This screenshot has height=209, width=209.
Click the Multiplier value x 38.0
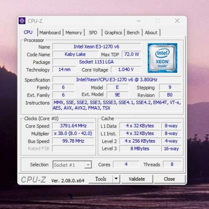point(73,133)
